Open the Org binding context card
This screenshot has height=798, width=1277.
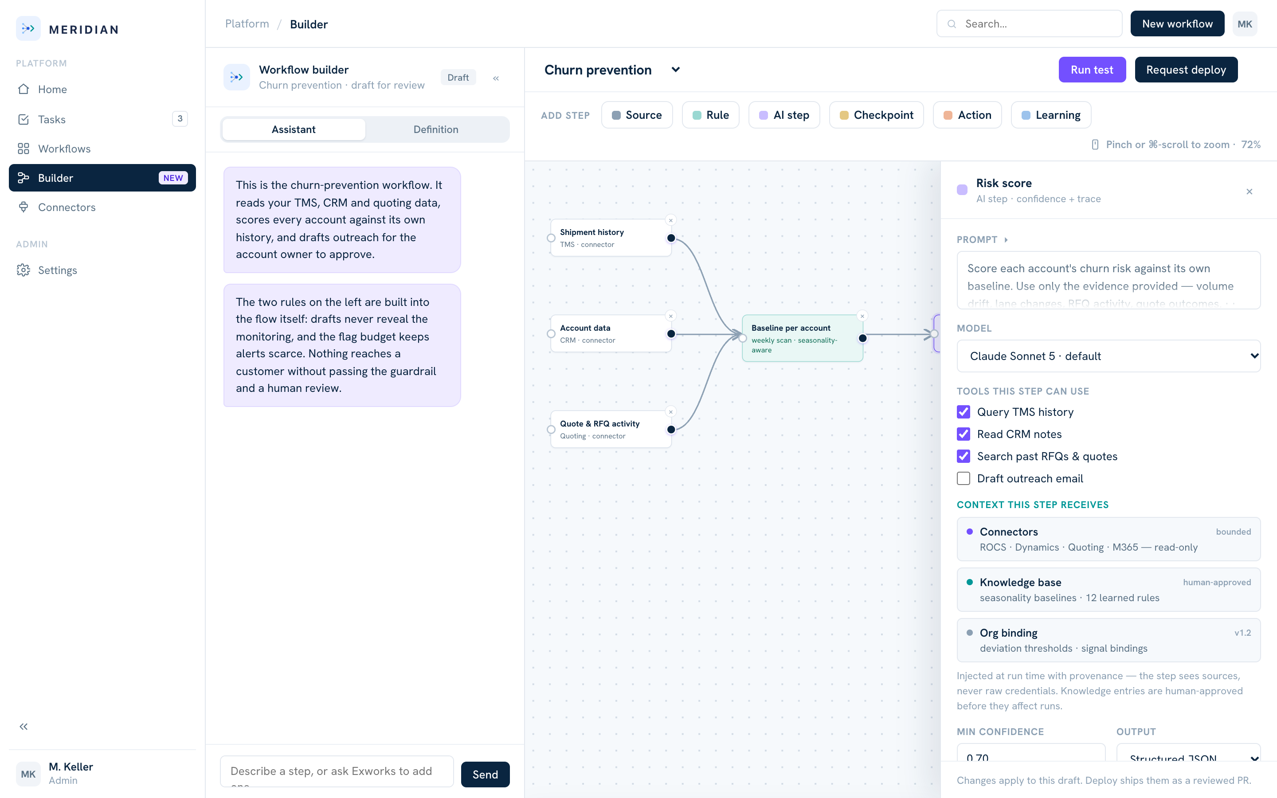pyautogui.click(x=1108, y=640)
